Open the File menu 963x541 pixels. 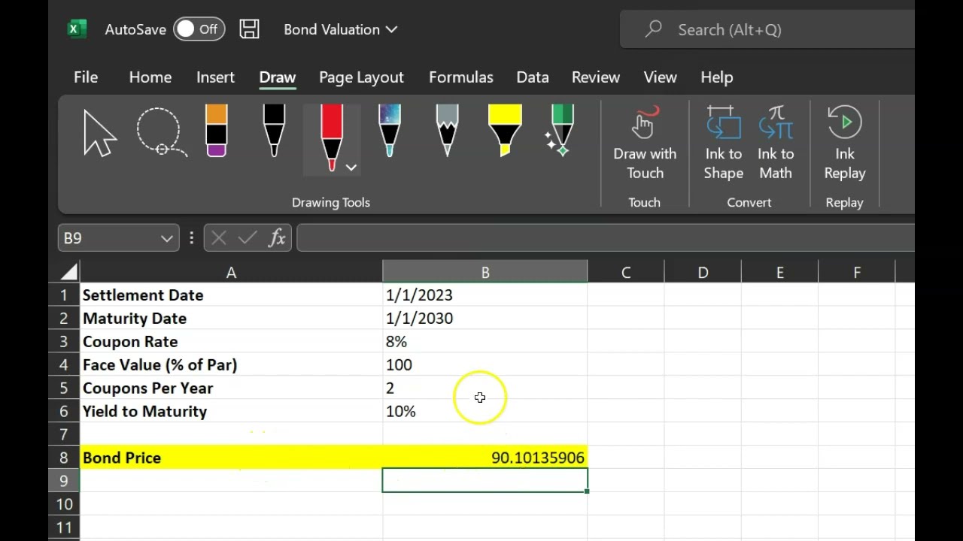pyautogui.click(x=86, y=77)
